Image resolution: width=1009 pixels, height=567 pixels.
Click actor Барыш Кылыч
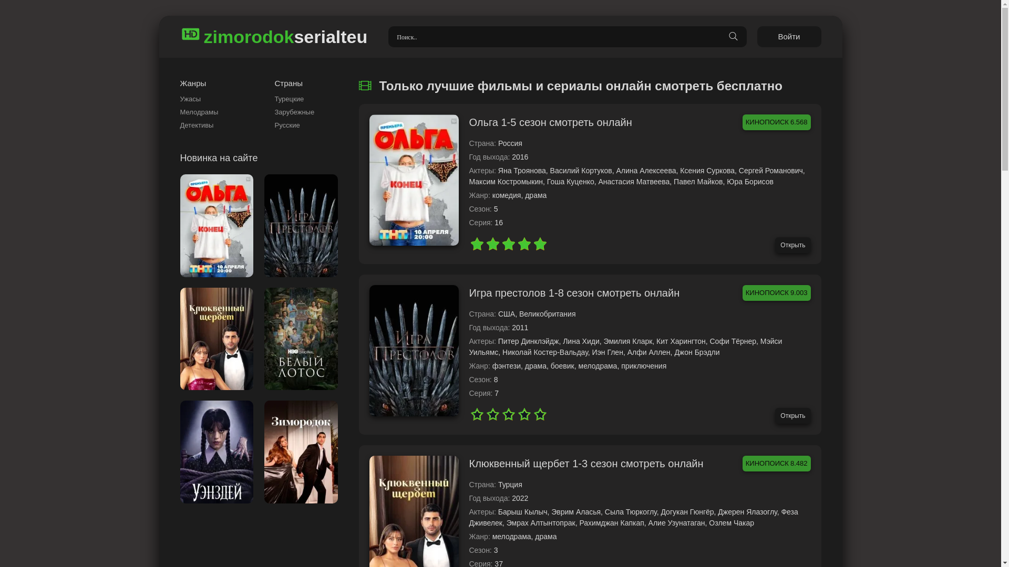pos(522,512)
